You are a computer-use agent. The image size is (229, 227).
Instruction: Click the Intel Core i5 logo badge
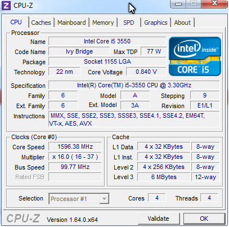pos(195,56)
